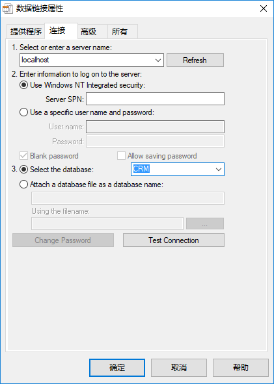
Task: Open help via the 帮助 button
Action: point(241,368)
